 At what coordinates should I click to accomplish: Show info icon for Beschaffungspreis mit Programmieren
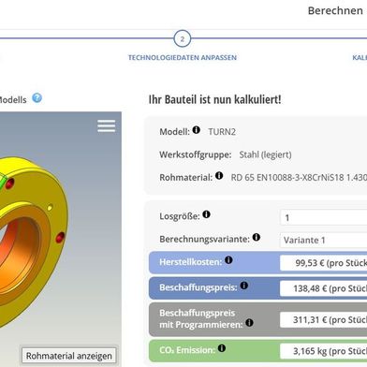[249, 323]
